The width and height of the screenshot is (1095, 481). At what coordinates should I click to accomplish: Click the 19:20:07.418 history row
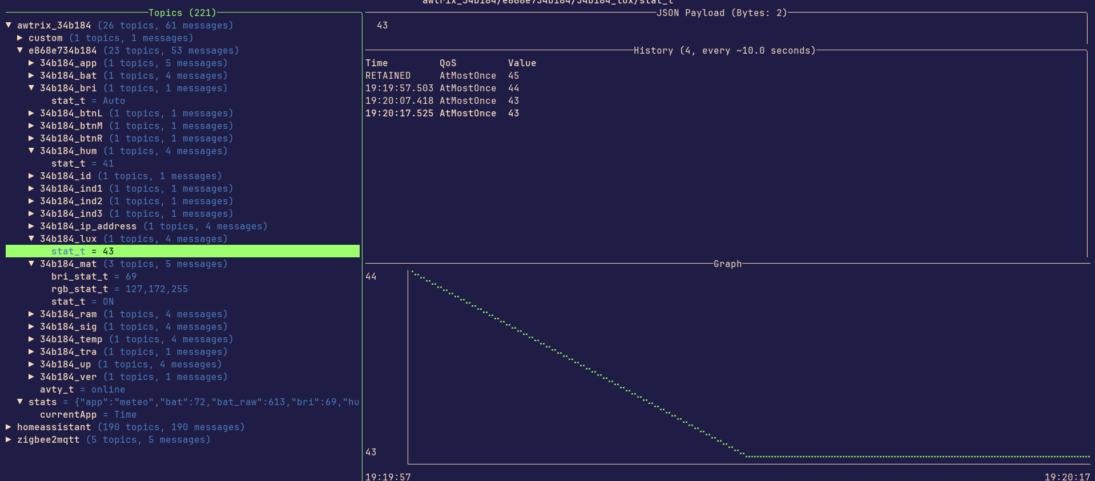pyautogui.click(x=442, y=100)
